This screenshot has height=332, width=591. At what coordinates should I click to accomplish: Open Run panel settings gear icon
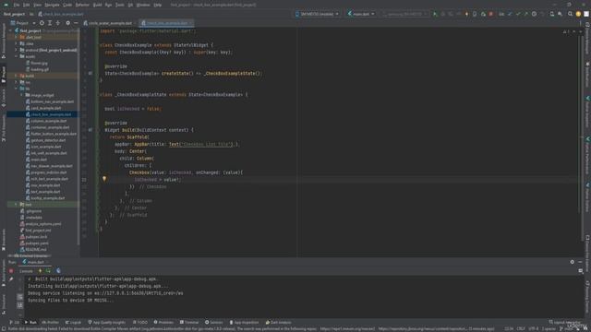click(573, 262)
